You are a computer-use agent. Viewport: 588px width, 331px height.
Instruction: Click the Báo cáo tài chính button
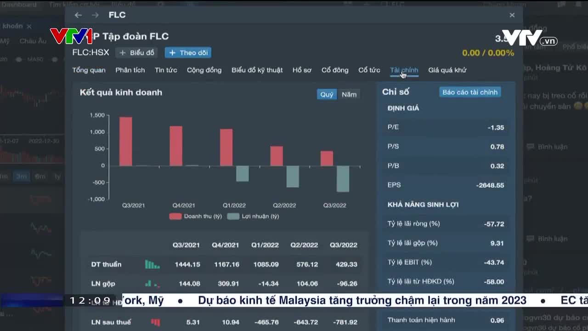[x=469, y=92]
